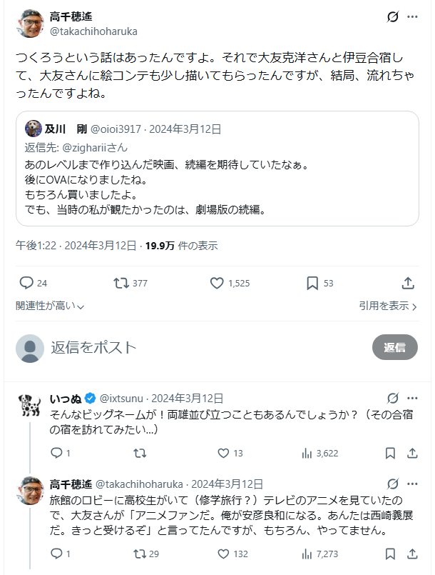
Task: Repost the main post by 高千穂遙
Action: [x=122, y=283]
